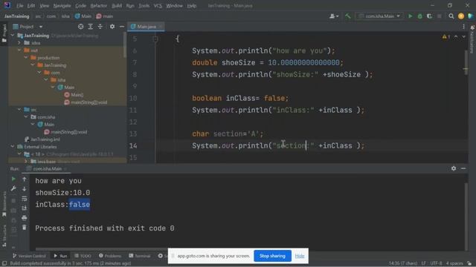The width and height of the screenshot is (476, 267).
Task: Click the wrench icon in the Run panel
Action: [x=13, y=188]
